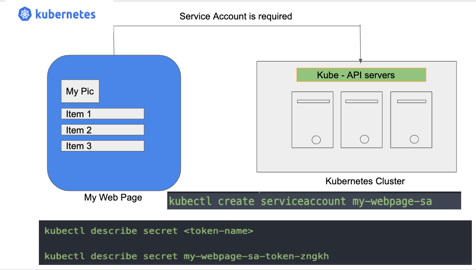Select Item 2 in the web page
Viewport: 476px width, 270px height.
(102, 130)
